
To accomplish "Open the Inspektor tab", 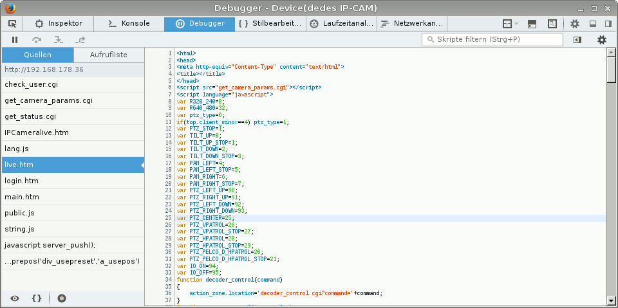I will (x=59, y=24).
